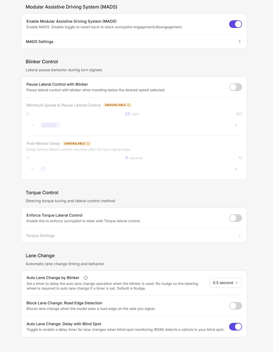Click the Torque Settings chevron arrow

click(x=239, y=235)
